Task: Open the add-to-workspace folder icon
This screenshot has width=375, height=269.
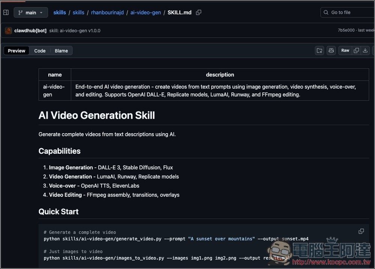Action: point(319,50)
